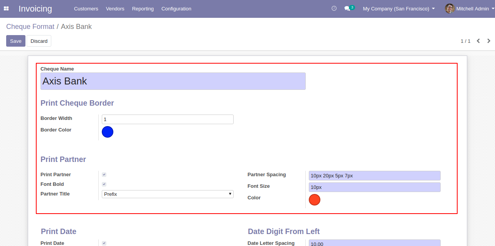Toggle the Print Partner checkbox

(104, 175)
